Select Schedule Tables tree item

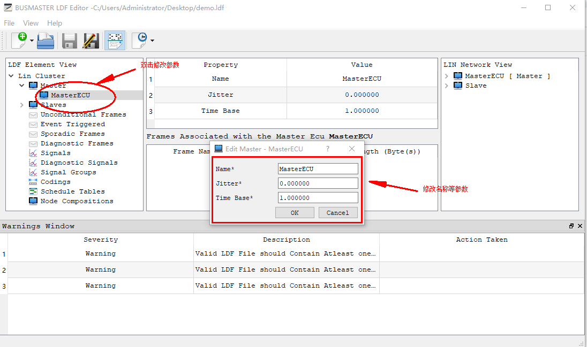(73, 191)
